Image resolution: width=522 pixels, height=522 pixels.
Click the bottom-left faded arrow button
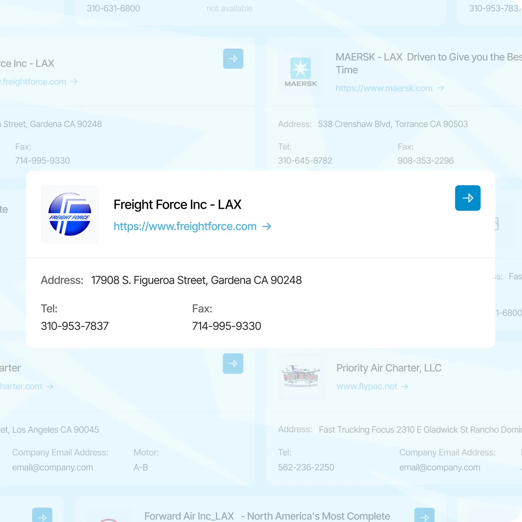tap(42, 515)
